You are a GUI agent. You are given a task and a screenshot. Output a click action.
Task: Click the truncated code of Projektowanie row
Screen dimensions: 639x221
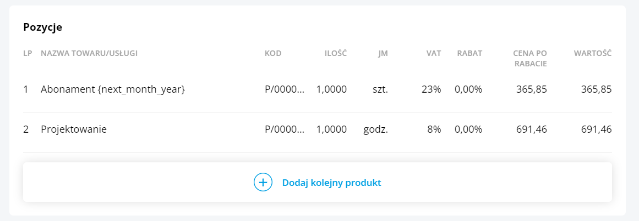(285, 129)
